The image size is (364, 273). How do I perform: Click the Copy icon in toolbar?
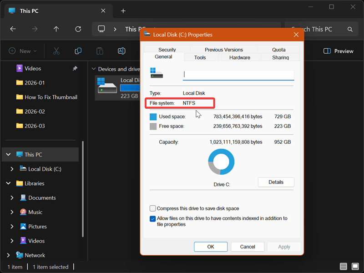[x=78, y=51]
